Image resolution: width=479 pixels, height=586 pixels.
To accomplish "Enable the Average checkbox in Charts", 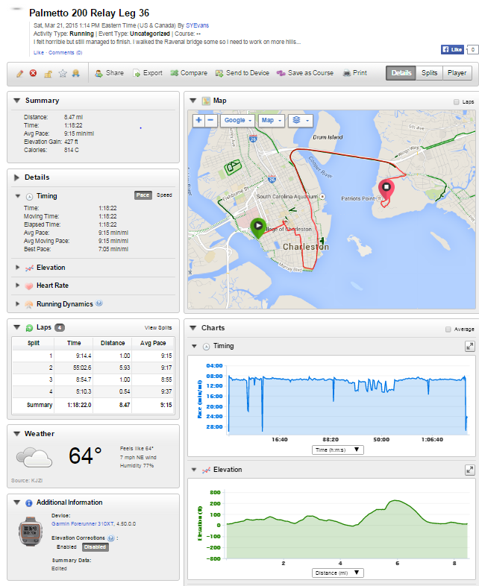I will tap(448, 329).
